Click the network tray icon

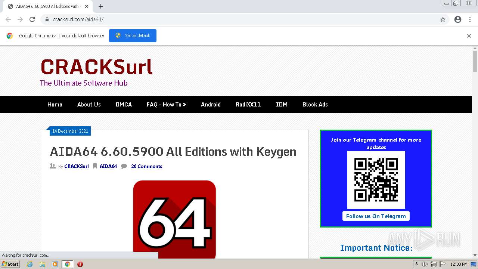[434, 264]
